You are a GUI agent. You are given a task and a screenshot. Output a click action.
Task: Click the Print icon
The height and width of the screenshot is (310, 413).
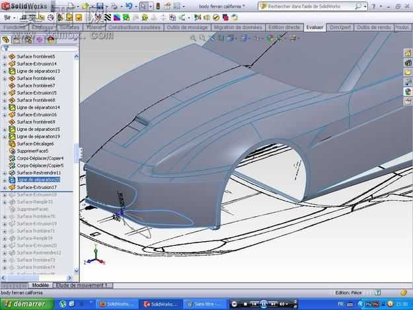114,6
